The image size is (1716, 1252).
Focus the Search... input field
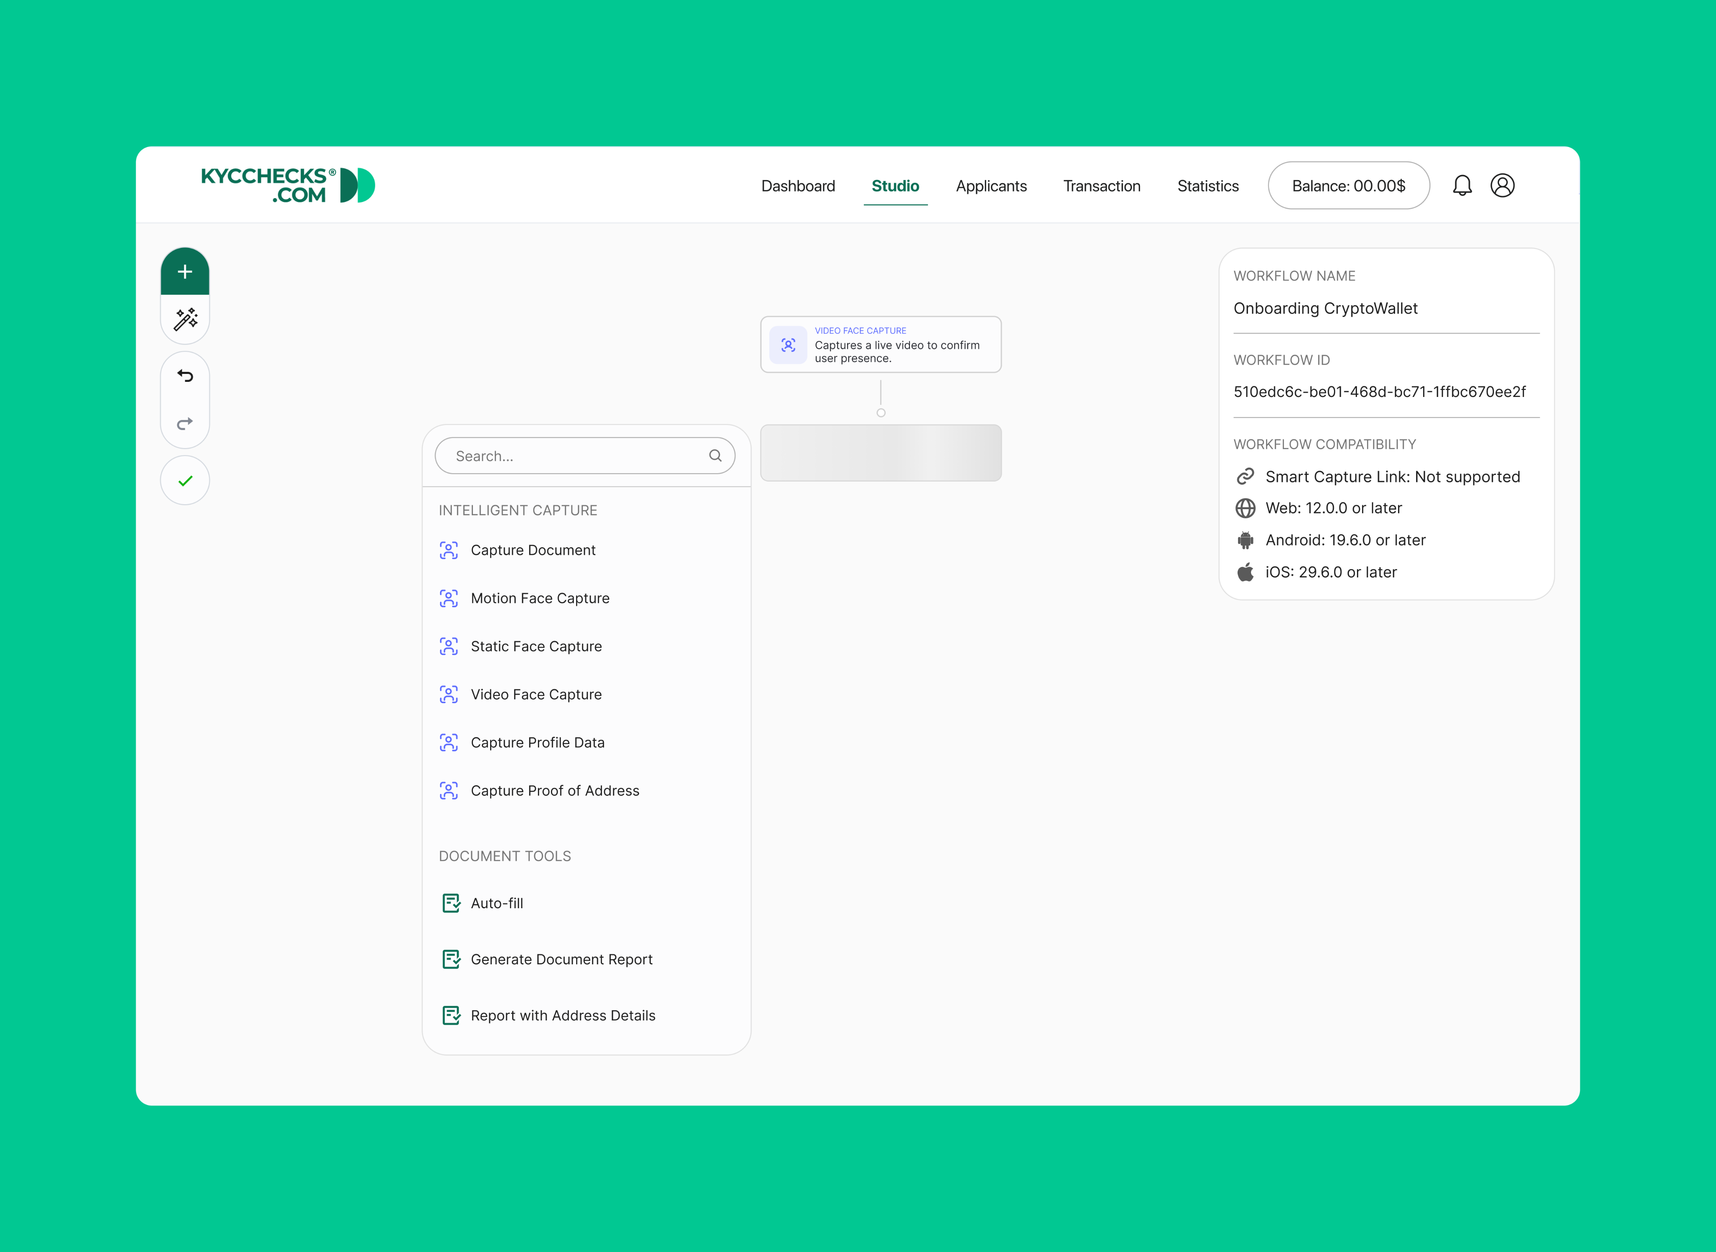tap(584, 456)
